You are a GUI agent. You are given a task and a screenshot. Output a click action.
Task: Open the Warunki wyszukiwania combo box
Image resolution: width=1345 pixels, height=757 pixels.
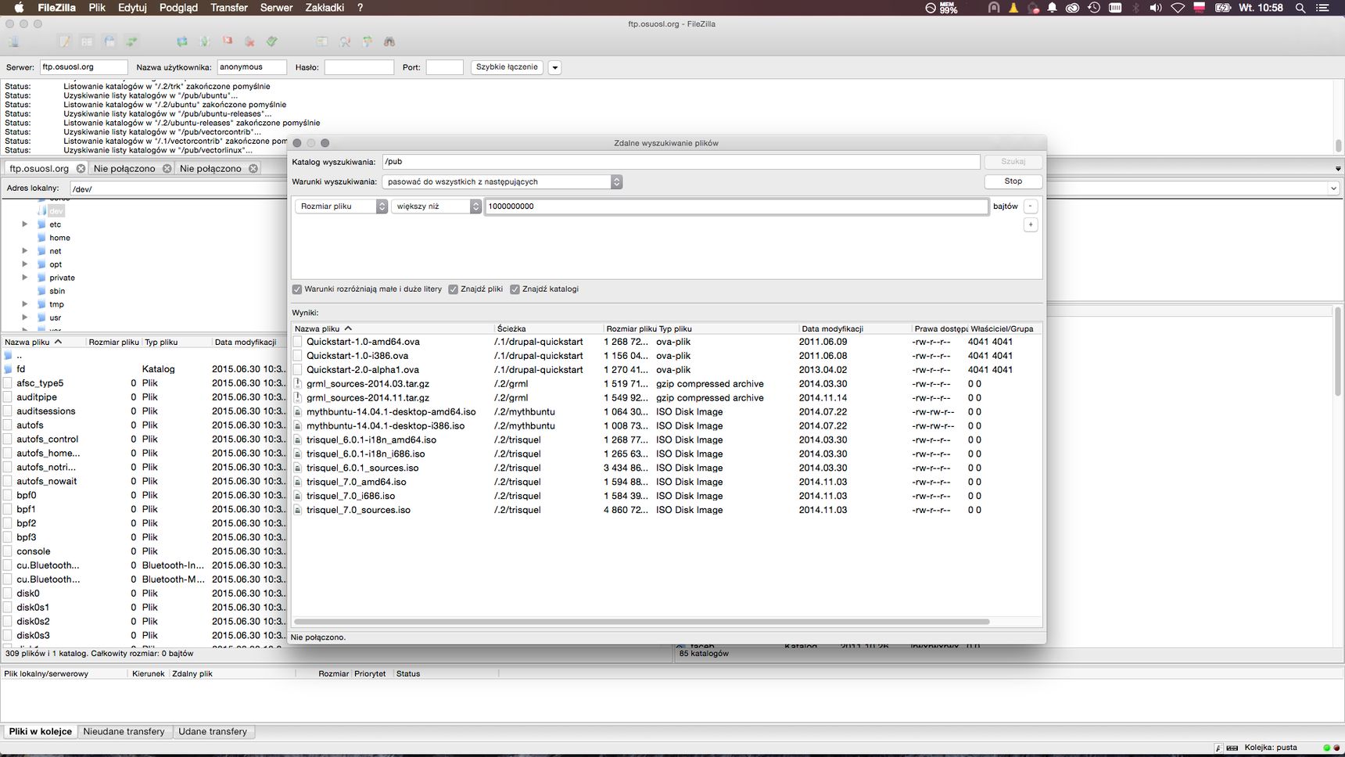[x=502, y=182]
